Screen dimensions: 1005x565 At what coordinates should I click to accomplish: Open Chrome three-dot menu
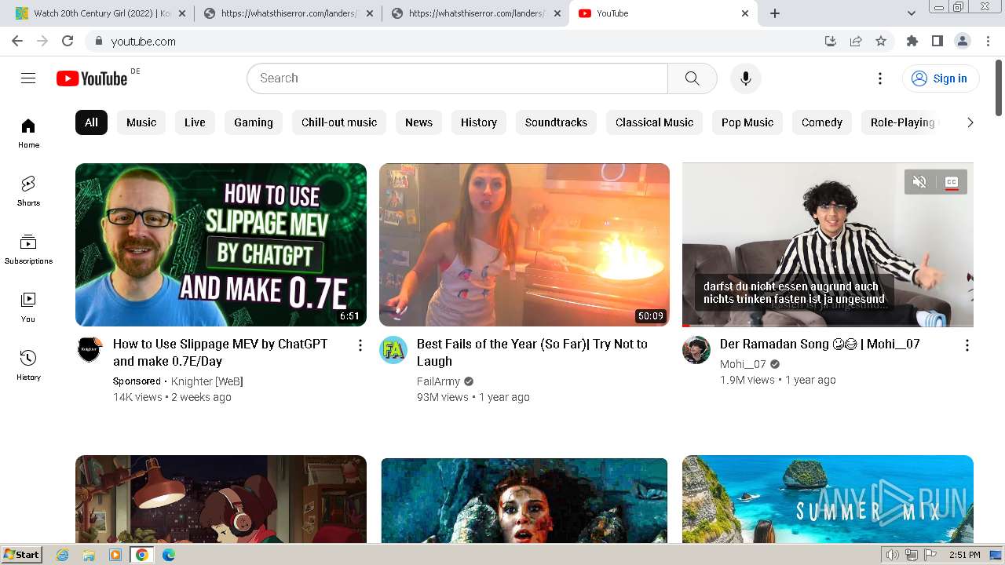click(988, 41)
